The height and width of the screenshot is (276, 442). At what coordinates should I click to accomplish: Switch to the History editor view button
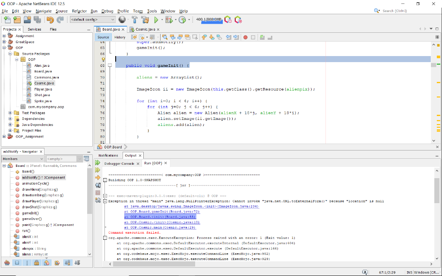coord(120,37)
